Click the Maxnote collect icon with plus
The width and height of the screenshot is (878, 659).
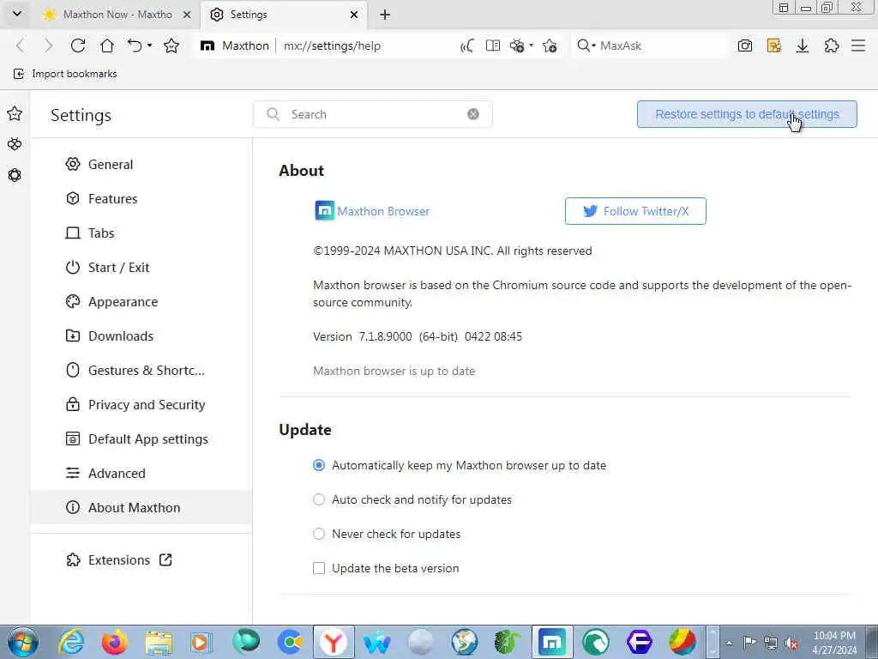(x=517, y=46)
